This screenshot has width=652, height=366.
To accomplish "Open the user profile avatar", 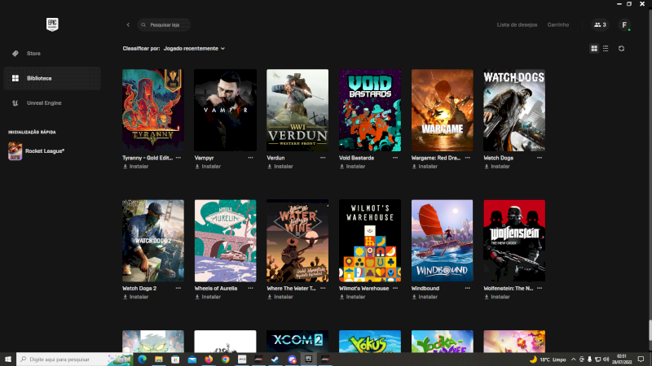I will coord(625,25).
